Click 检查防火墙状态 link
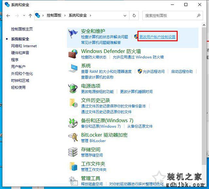 tap(94, 57)
